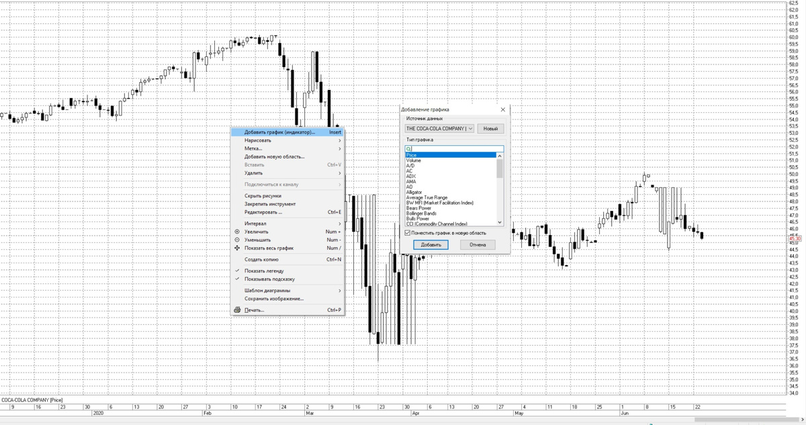Viewport: 806px width, 425px height.
Task: Choose Редактировать in context menu
Action: (287, 212)
